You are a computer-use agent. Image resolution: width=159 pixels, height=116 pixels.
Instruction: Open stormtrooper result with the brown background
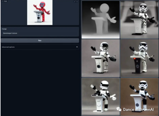(x=139, y=97)
